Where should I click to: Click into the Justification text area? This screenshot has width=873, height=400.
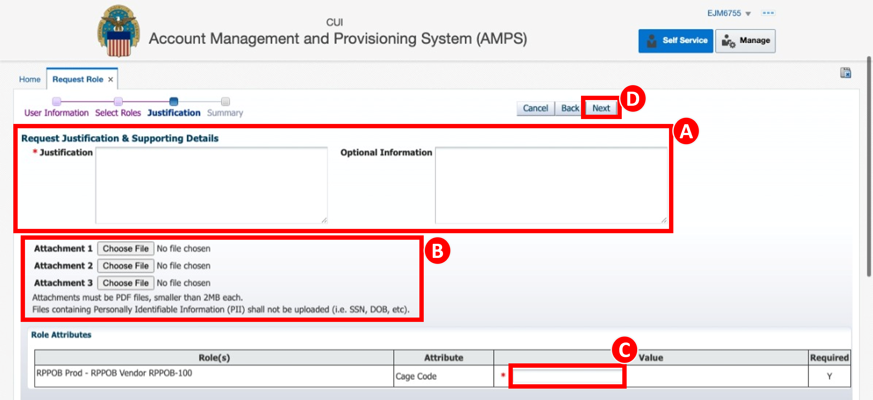tap(212, 185)
